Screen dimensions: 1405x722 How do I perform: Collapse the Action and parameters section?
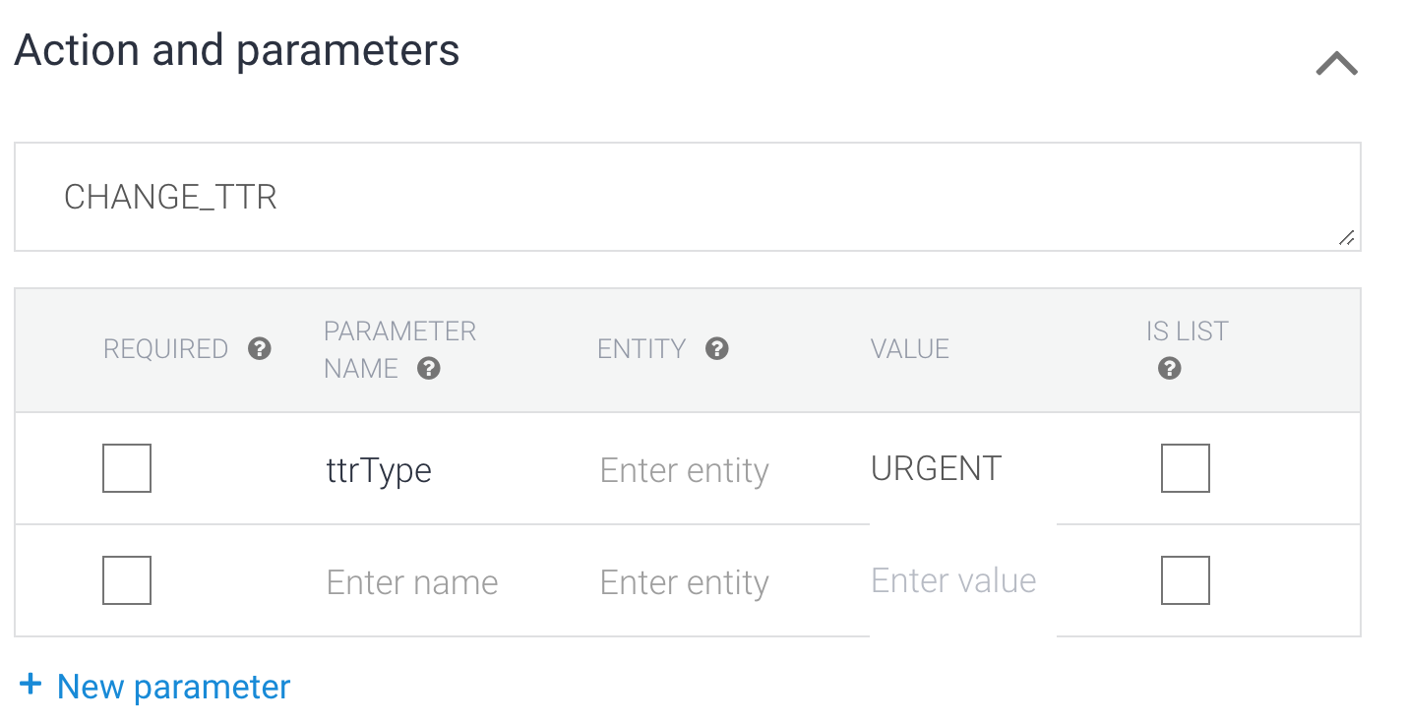pos(1336,64)
